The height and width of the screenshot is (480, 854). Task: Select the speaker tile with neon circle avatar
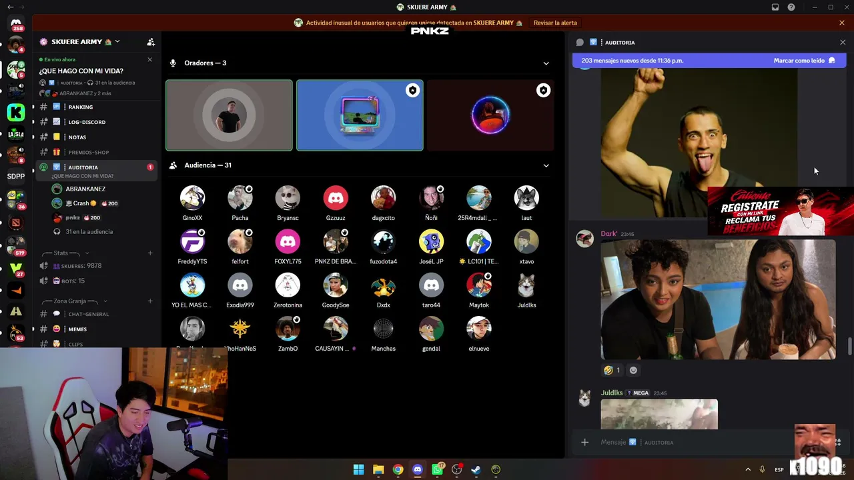(490, 115)
